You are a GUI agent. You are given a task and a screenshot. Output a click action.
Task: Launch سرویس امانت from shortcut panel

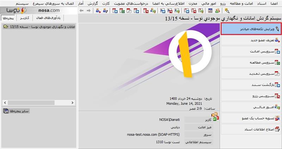(251, 52)
